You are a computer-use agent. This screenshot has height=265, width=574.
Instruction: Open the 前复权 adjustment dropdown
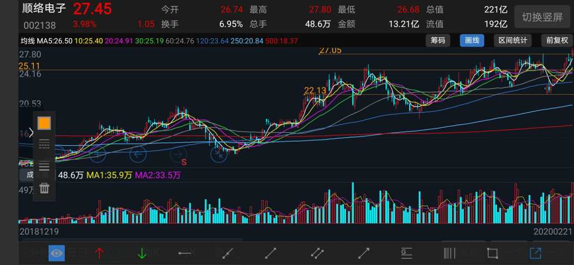(x=557, y=40)
